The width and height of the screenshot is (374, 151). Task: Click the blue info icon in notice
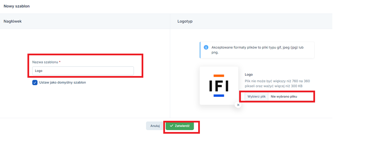point(206,48)
